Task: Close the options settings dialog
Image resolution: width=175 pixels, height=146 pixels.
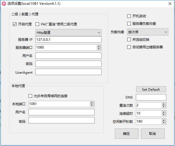Action: click(x=170, y=4)
